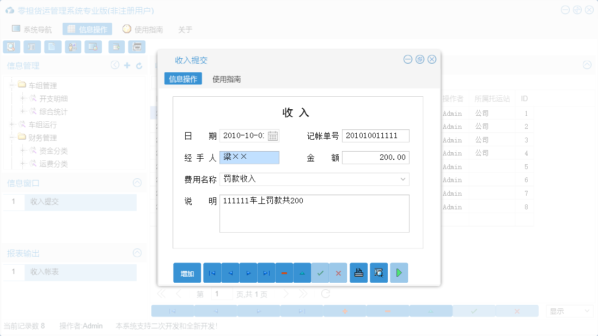
Task: Open the 显示 dropdown at bottom right
Action: pyautogui.click(x=569, y=310)
